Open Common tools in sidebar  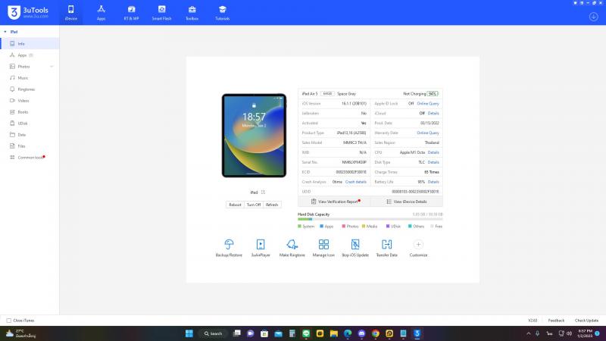30,158
